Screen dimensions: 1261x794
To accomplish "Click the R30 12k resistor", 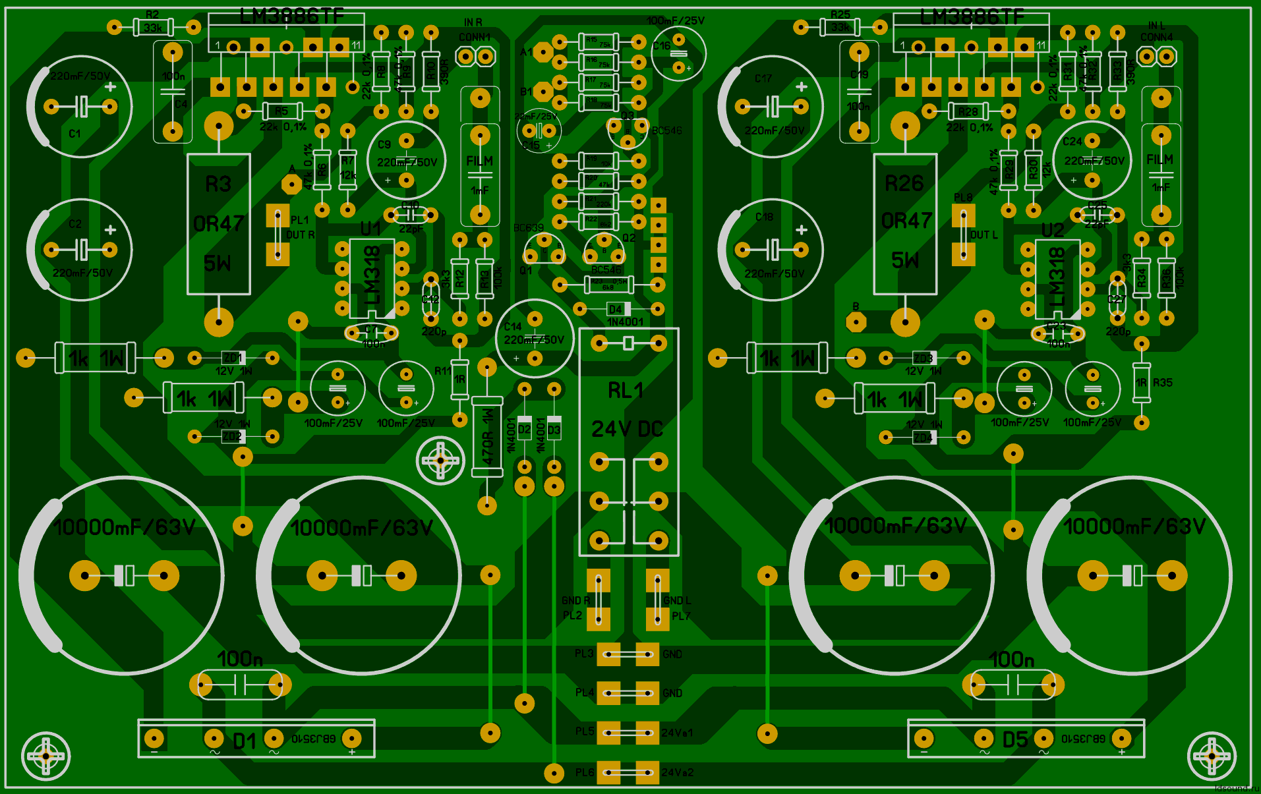I will pyautogui.click(x=1033, y=170).
